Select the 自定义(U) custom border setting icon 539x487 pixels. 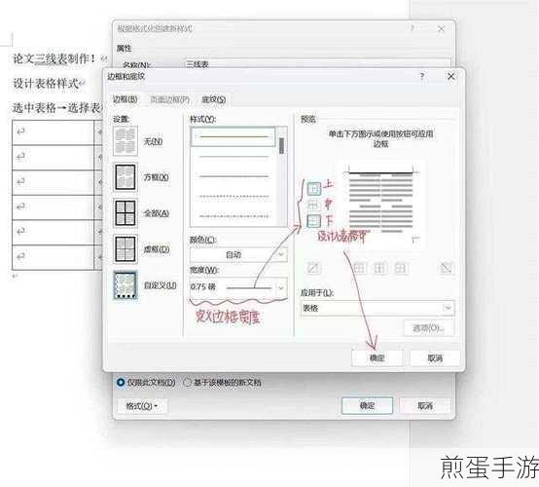tap(126, 285)
